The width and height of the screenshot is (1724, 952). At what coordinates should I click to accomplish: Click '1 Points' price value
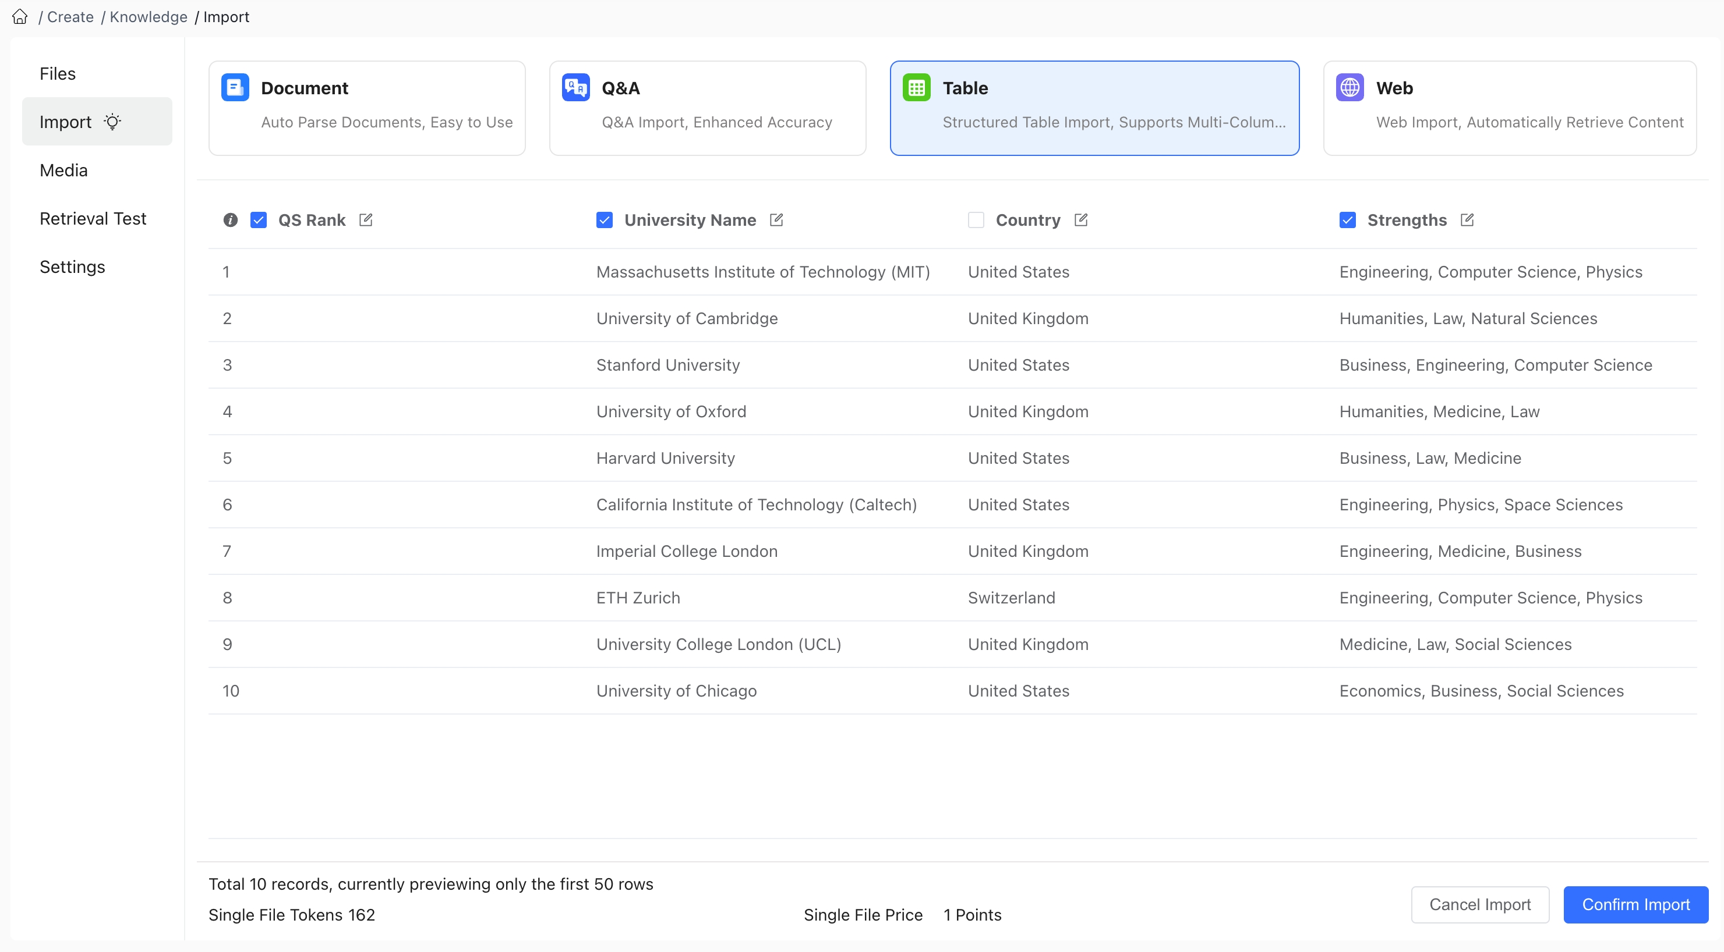coord(973,915)
